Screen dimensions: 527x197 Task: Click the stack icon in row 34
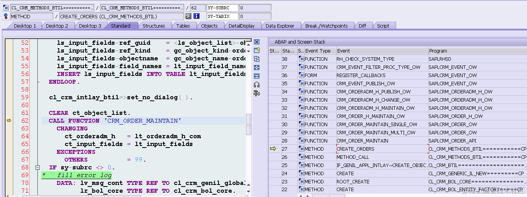point(301,91)
